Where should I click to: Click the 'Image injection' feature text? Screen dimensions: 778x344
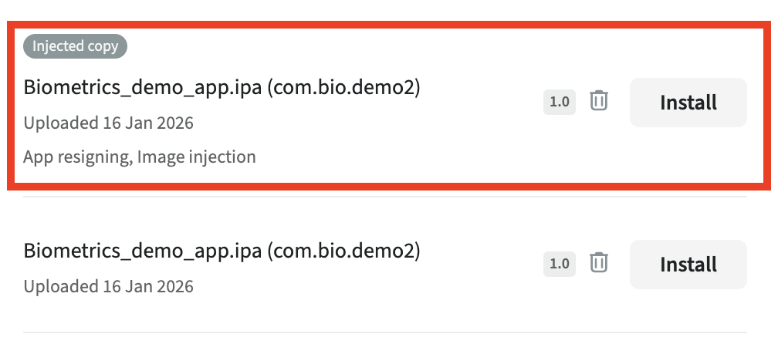coord(197,157)
